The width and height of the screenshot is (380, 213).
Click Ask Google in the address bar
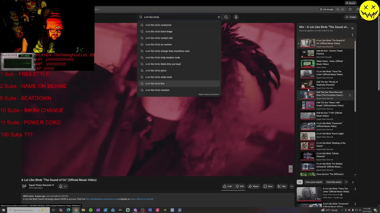[327, 9]
